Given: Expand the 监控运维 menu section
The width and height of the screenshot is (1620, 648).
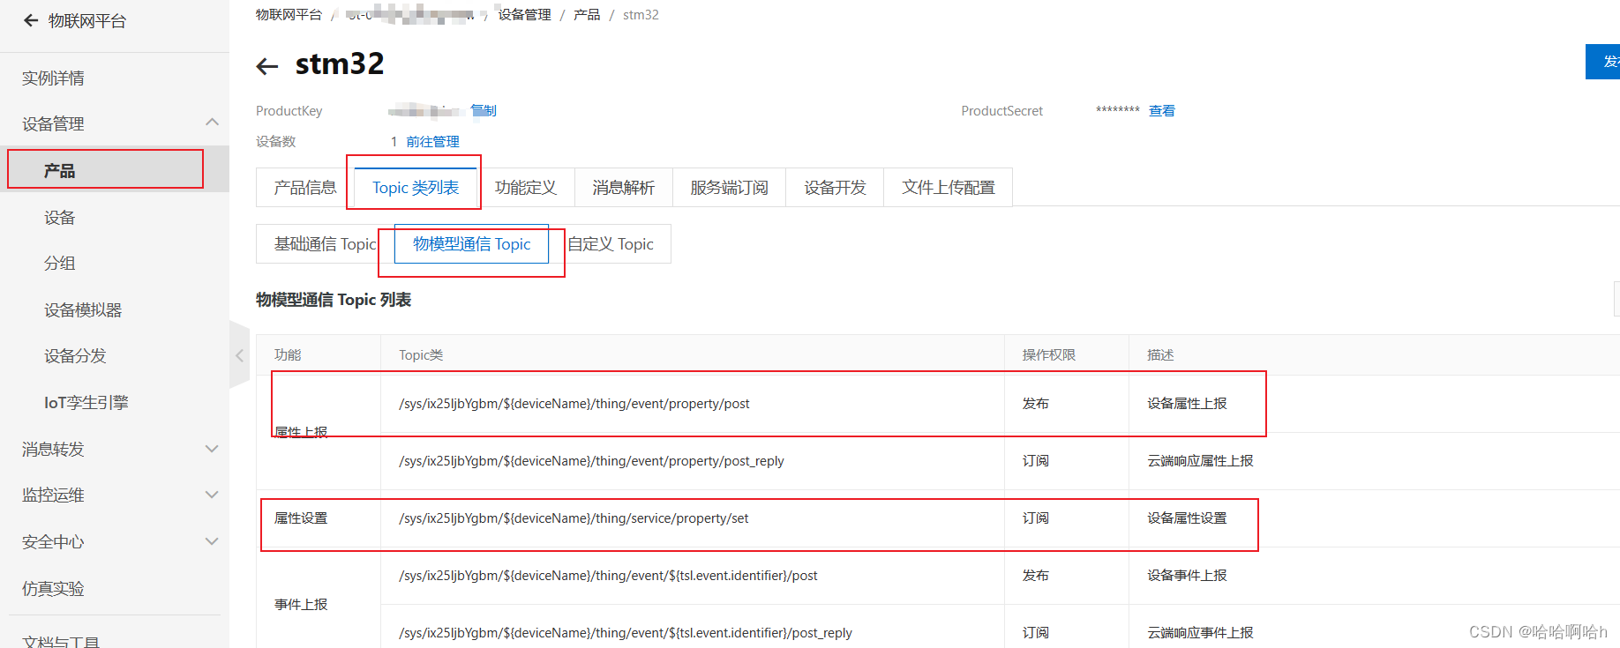Looking at the screenshot, I should click(212, 495).
